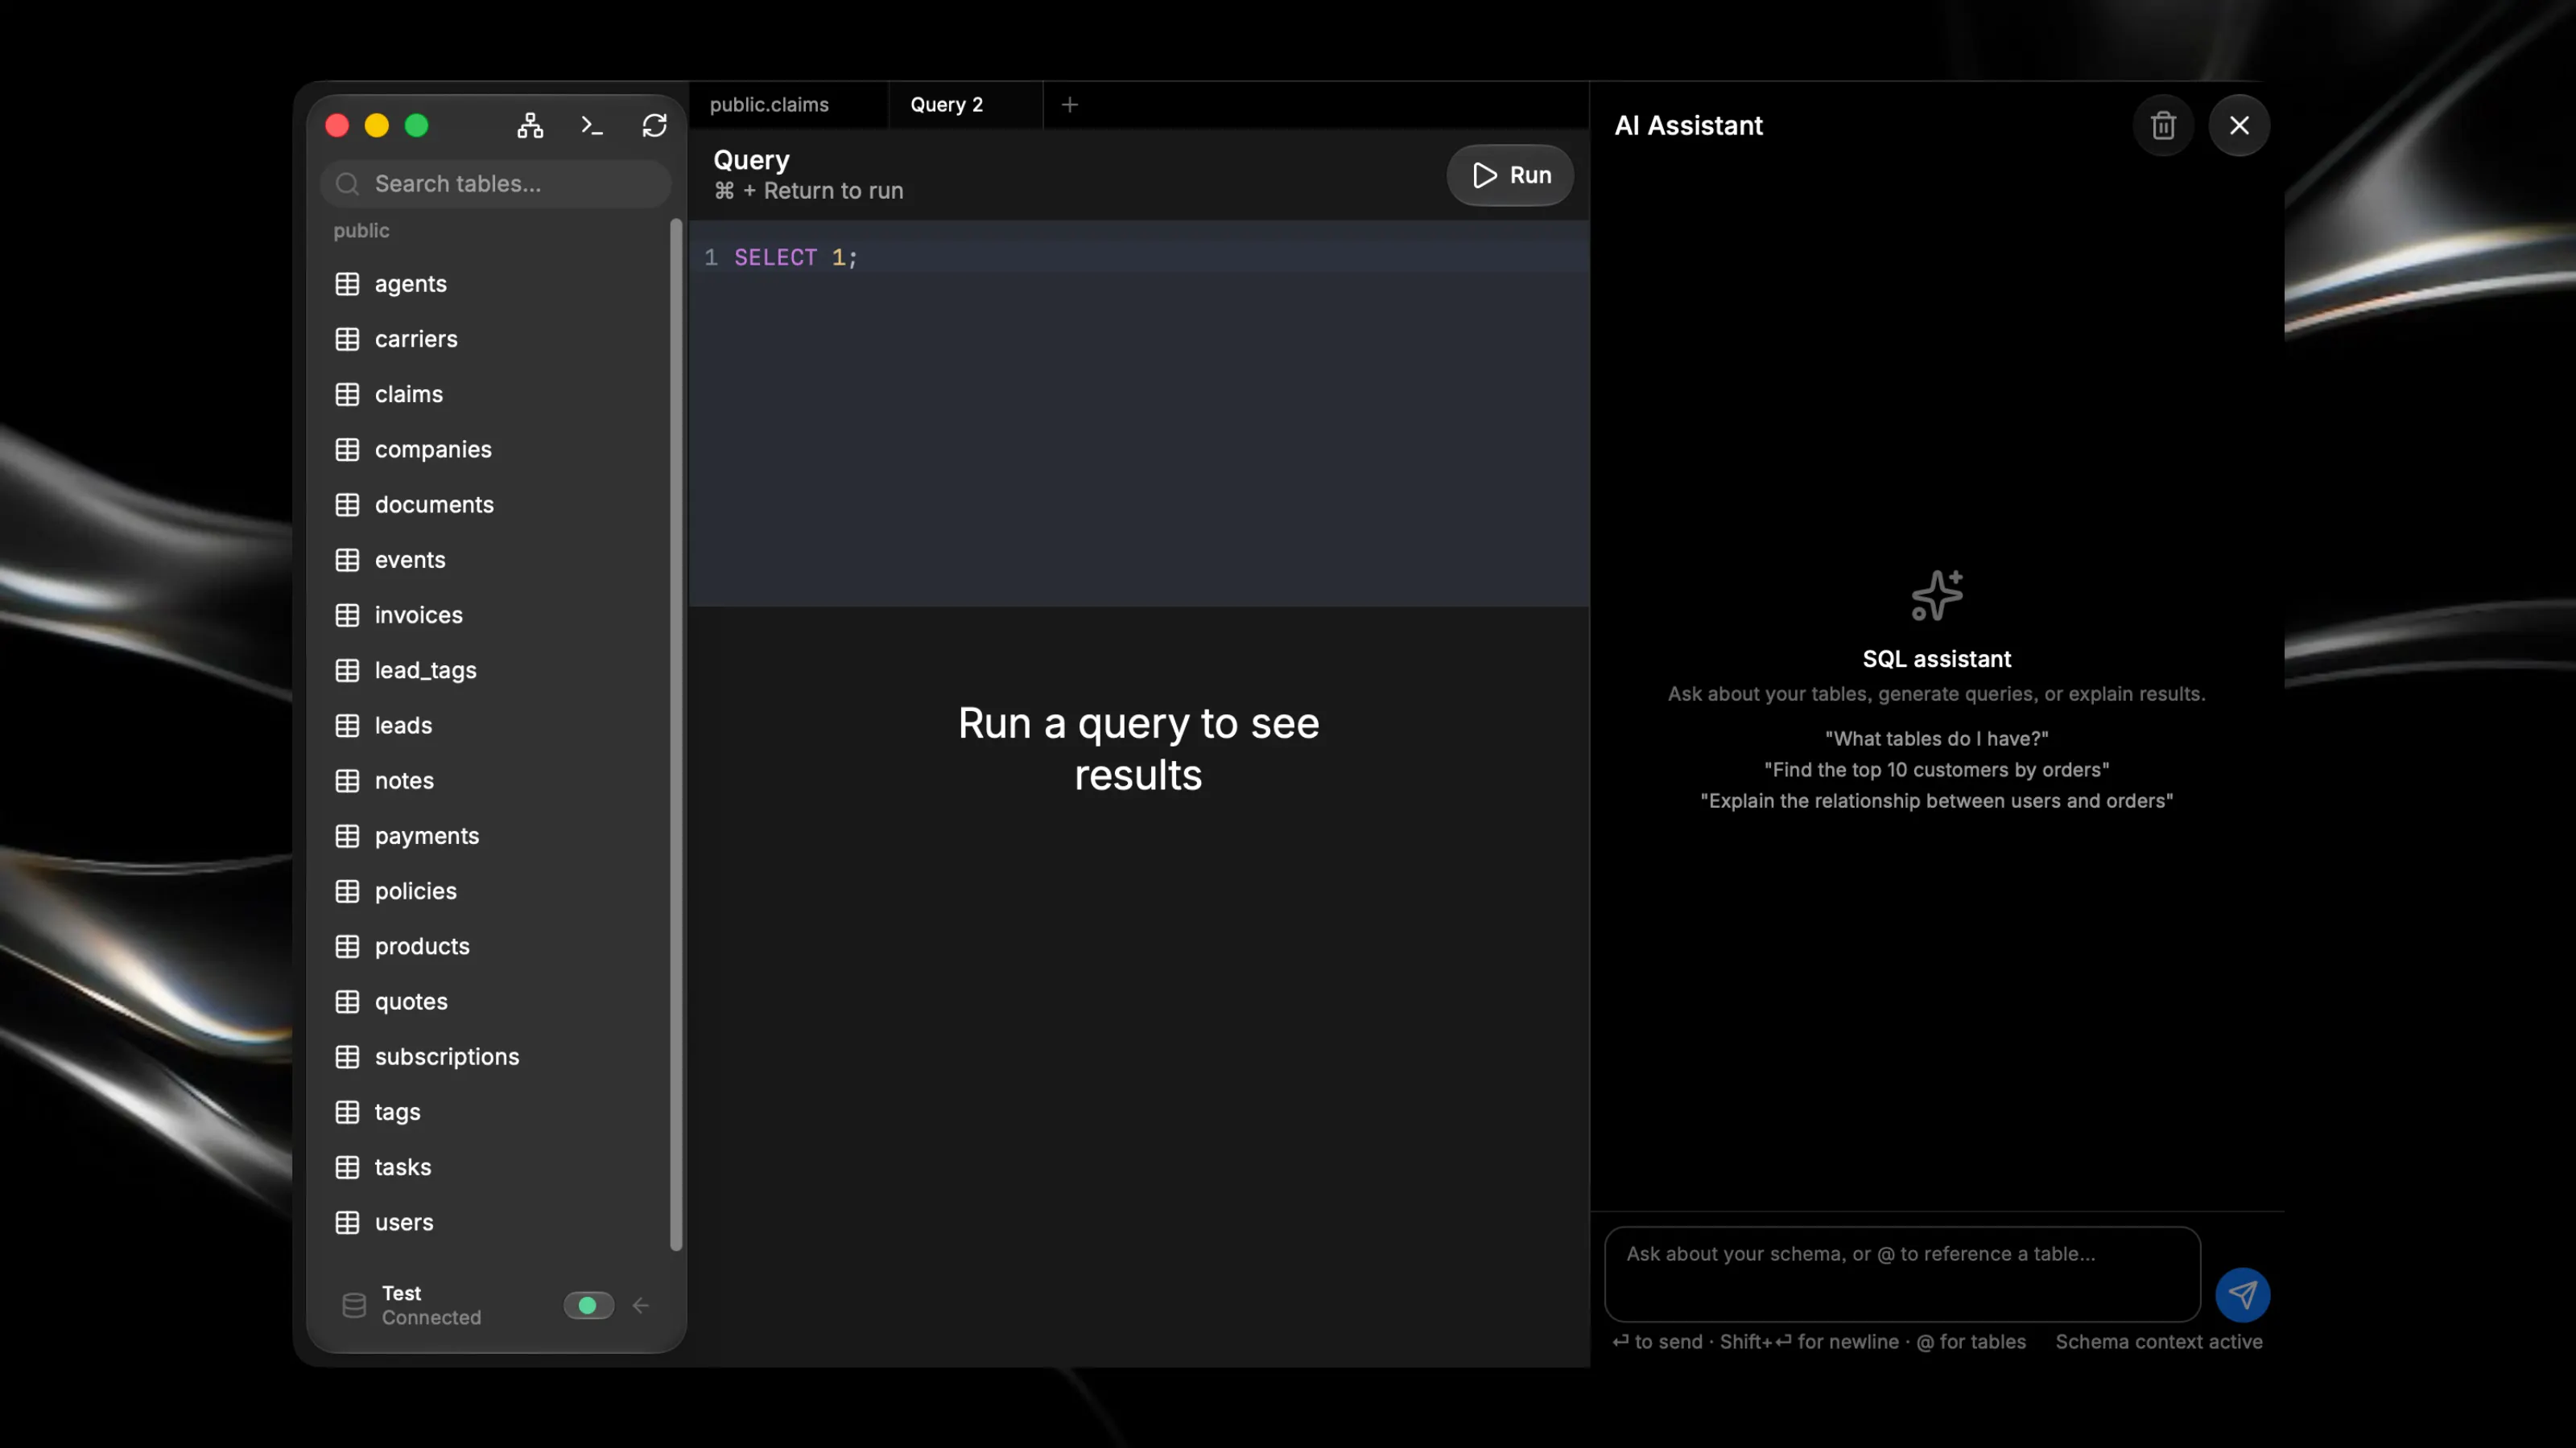
Task: Click the companies table icon
Action: point(347,450)
